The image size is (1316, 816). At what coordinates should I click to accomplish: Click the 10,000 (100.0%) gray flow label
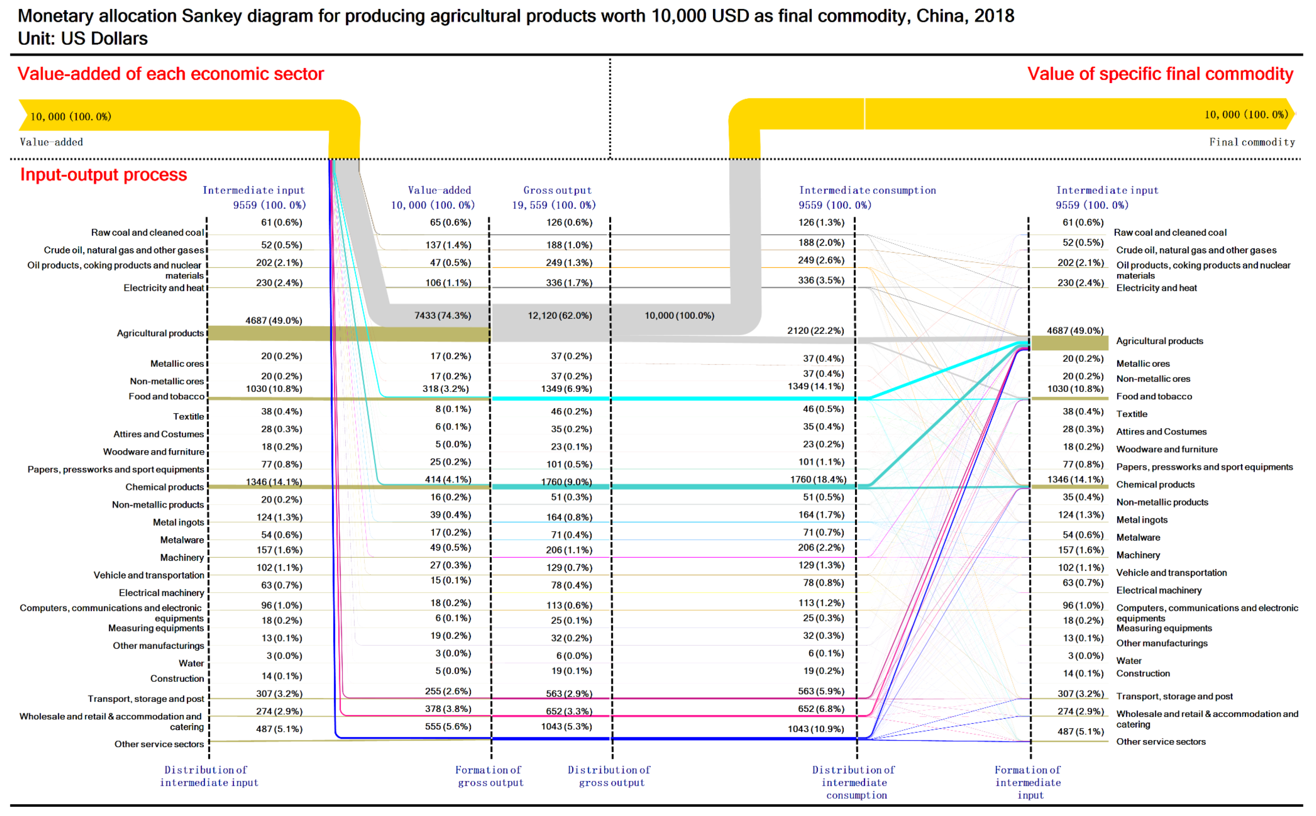(679, 316)
